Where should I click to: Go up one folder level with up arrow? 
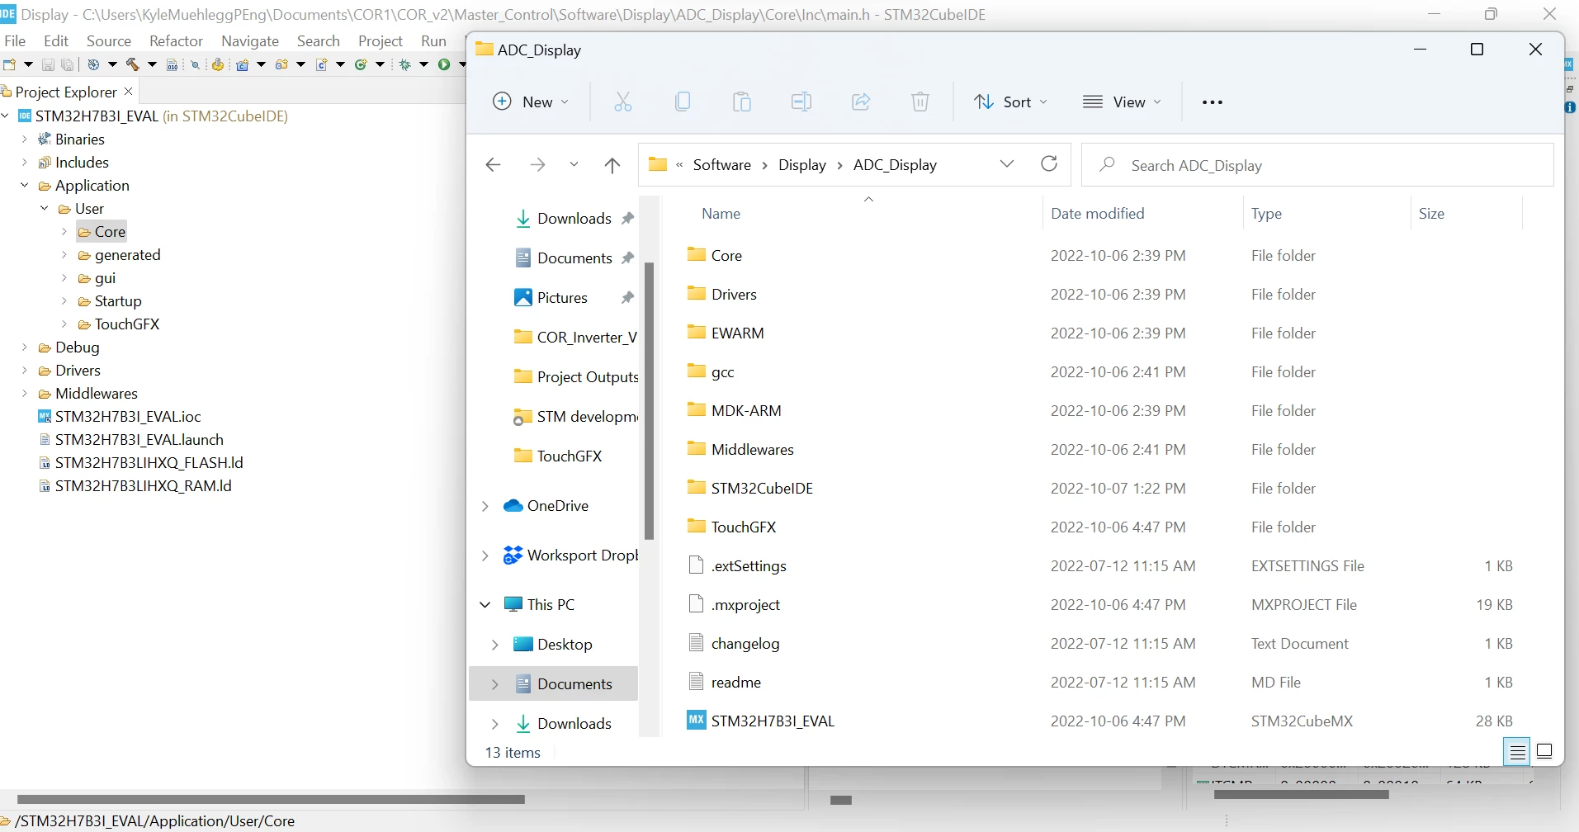[612, 165]
